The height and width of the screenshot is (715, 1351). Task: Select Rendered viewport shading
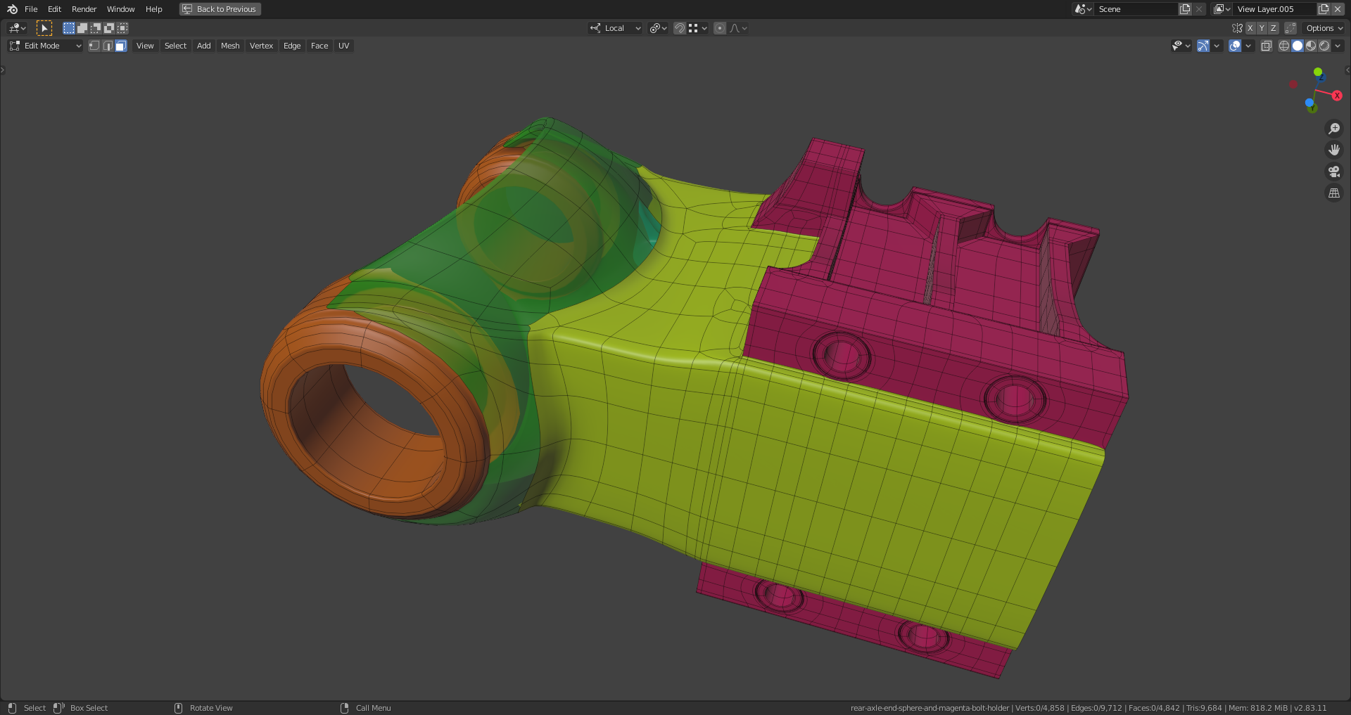[x=1324, y=46]
